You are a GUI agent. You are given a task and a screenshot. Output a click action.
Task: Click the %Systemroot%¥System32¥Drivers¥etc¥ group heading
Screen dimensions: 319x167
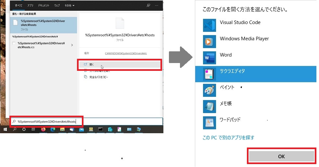click(35, 37)
